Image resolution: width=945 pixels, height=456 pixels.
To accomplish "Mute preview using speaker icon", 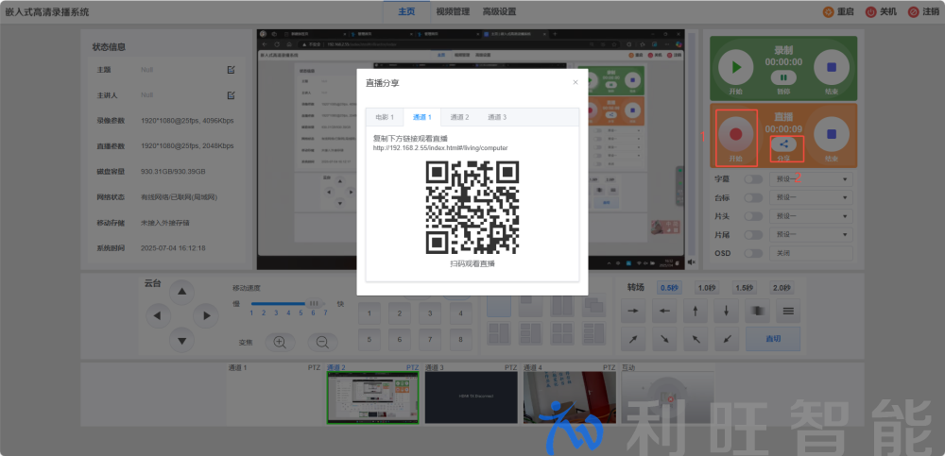I will pyautogui.click(x=692, y=262).
